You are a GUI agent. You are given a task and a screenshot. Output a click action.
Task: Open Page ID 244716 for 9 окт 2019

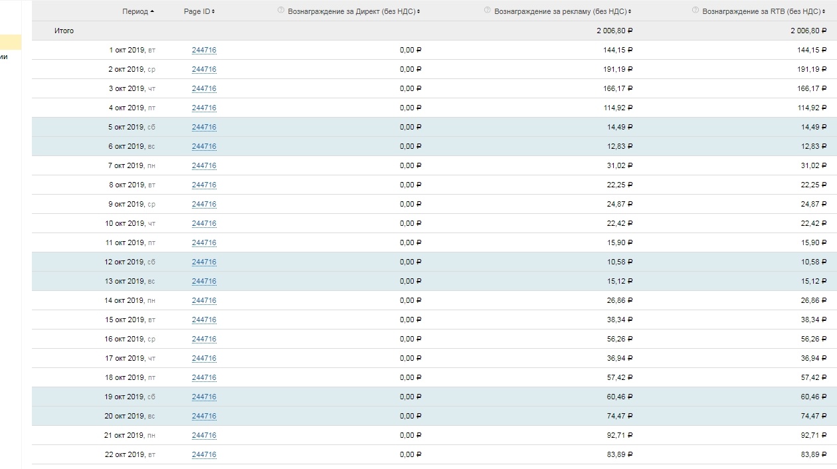[x=204, y=204]
